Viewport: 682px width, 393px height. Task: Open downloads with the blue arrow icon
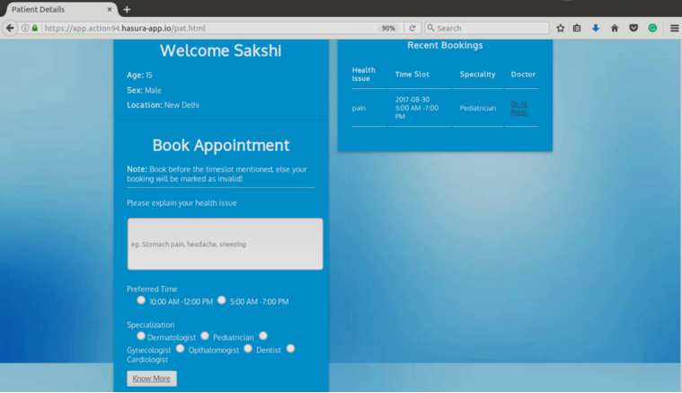[596, 28]
